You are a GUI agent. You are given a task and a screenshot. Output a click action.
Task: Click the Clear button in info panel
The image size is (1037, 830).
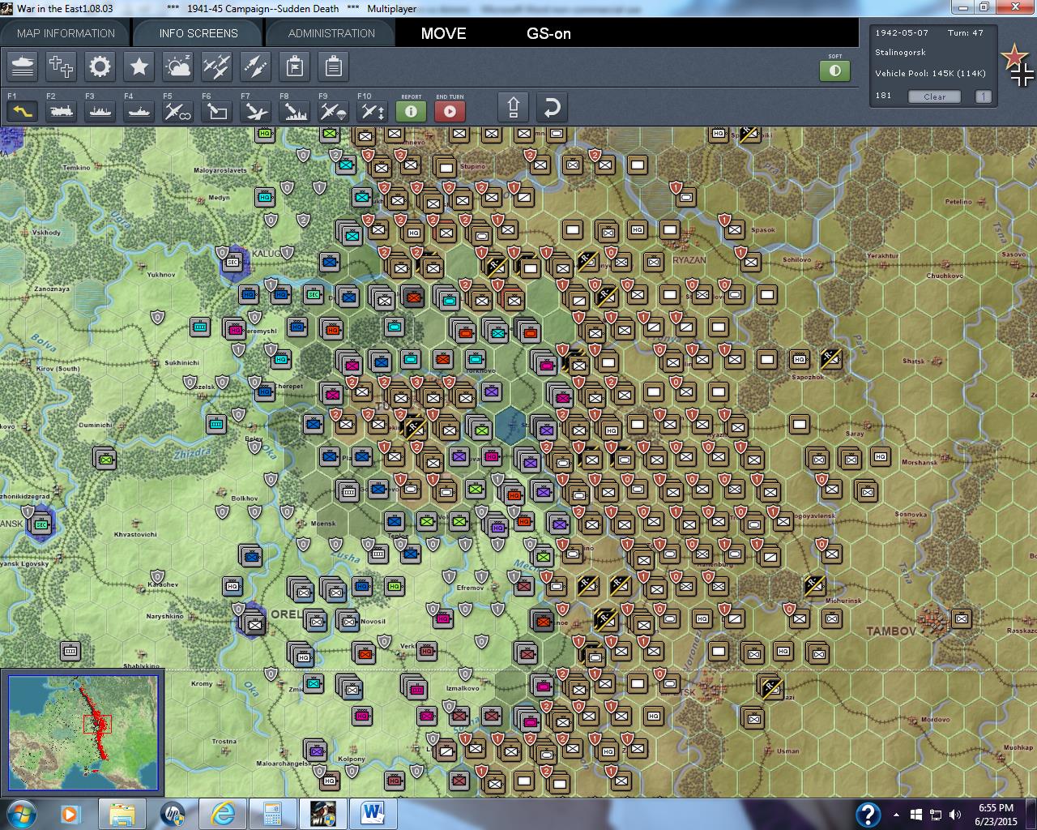pyautogui.click(x=934, y=96)
